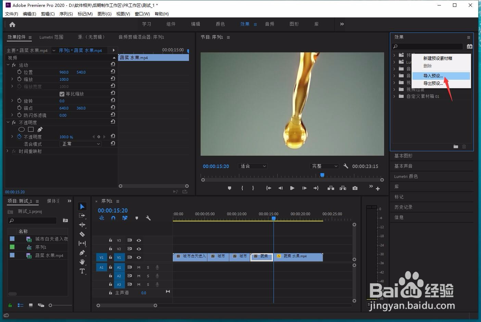Choose 新建预设素材箱 from context menu

click(441, 58)
